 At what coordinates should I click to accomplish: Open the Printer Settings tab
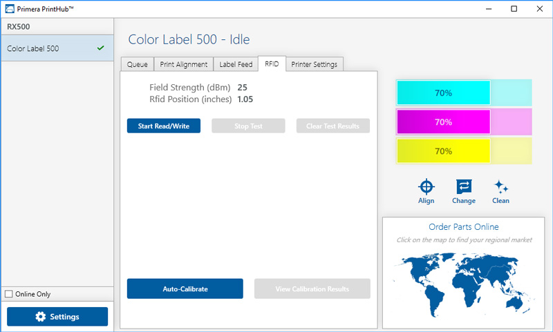click(315, 64)
